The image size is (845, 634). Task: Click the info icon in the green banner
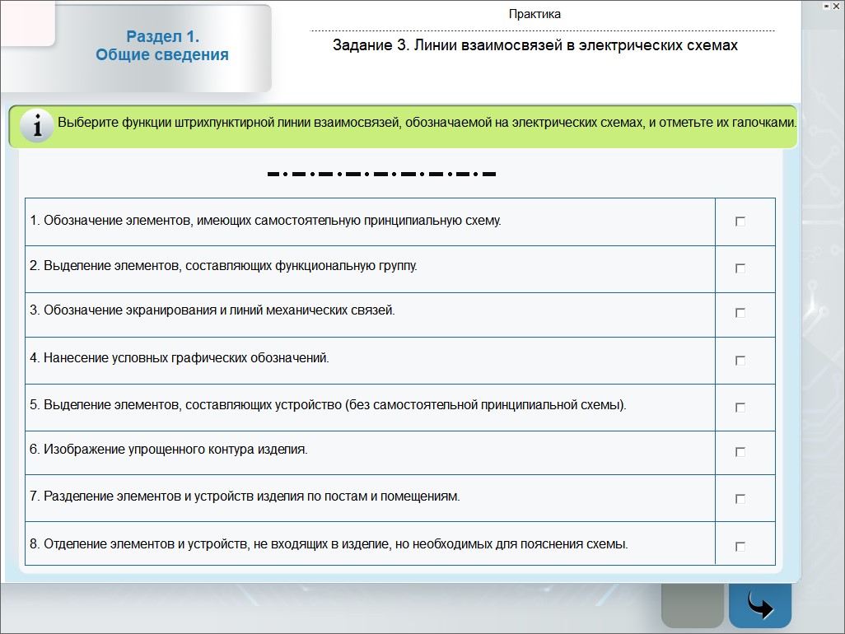pyautogui.click(x=35, y=126)
